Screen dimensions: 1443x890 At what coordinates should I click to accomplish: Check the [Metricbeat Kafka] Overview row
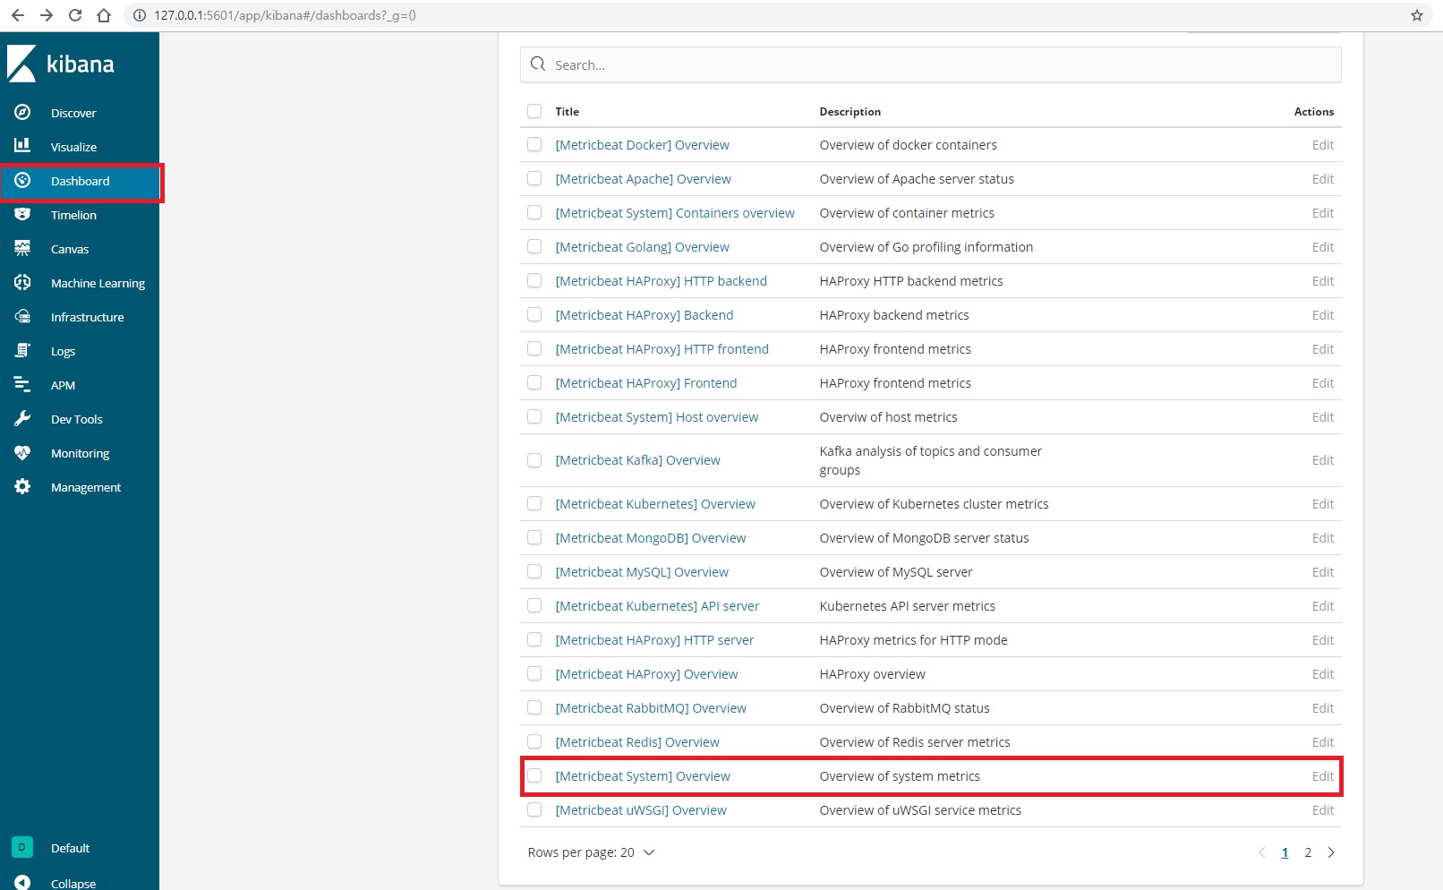534,459
